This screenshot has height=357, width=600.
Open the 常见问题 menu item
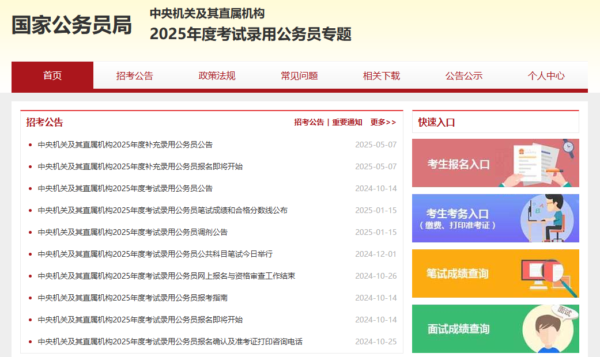[299, 75]
